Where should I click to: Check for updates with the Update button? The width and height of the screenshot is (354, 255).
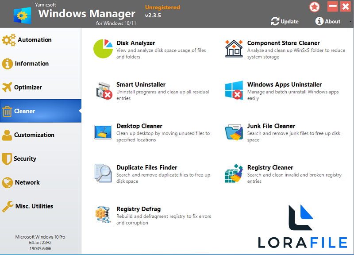coord(285,21)
